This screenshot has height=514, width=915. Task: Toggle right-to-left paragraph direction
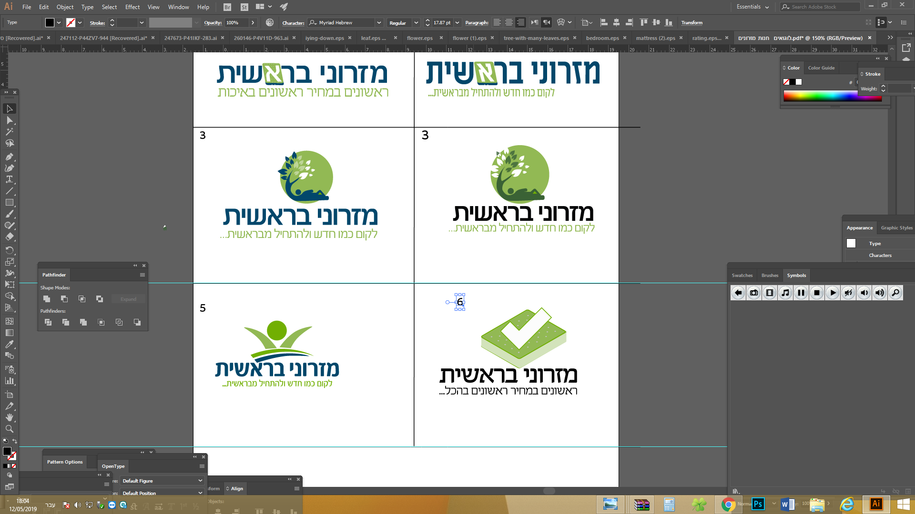click(547, 22)
